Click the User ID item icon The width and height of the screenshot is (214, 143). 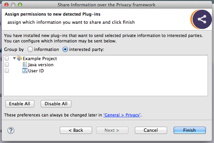25,71
